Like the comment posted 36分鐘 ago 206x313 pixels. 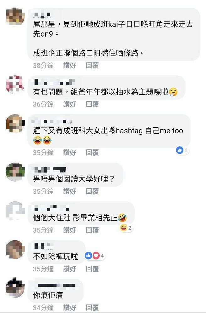(70, 104)
